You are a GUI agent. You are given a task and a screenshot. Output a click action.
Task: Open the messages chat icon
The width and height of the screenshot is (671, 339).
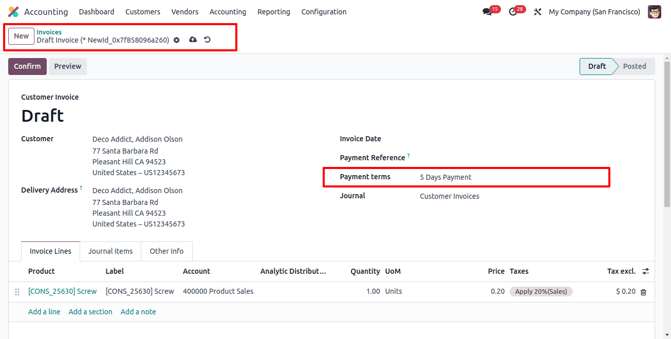487,12
